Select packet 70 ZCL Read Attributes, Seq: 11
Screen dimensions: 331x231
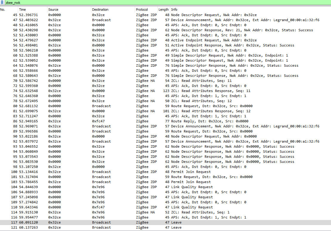(165, 81)
